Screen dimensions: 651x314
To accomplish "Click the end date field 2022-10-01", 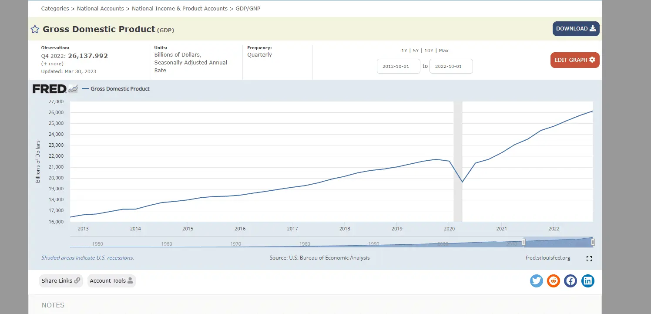I will coord(451,67).
